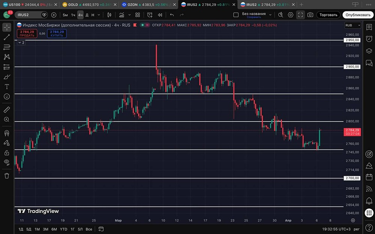The image size is (375, 234).
Task: Add a symbol to compare
Action: [x=54, y=15]
